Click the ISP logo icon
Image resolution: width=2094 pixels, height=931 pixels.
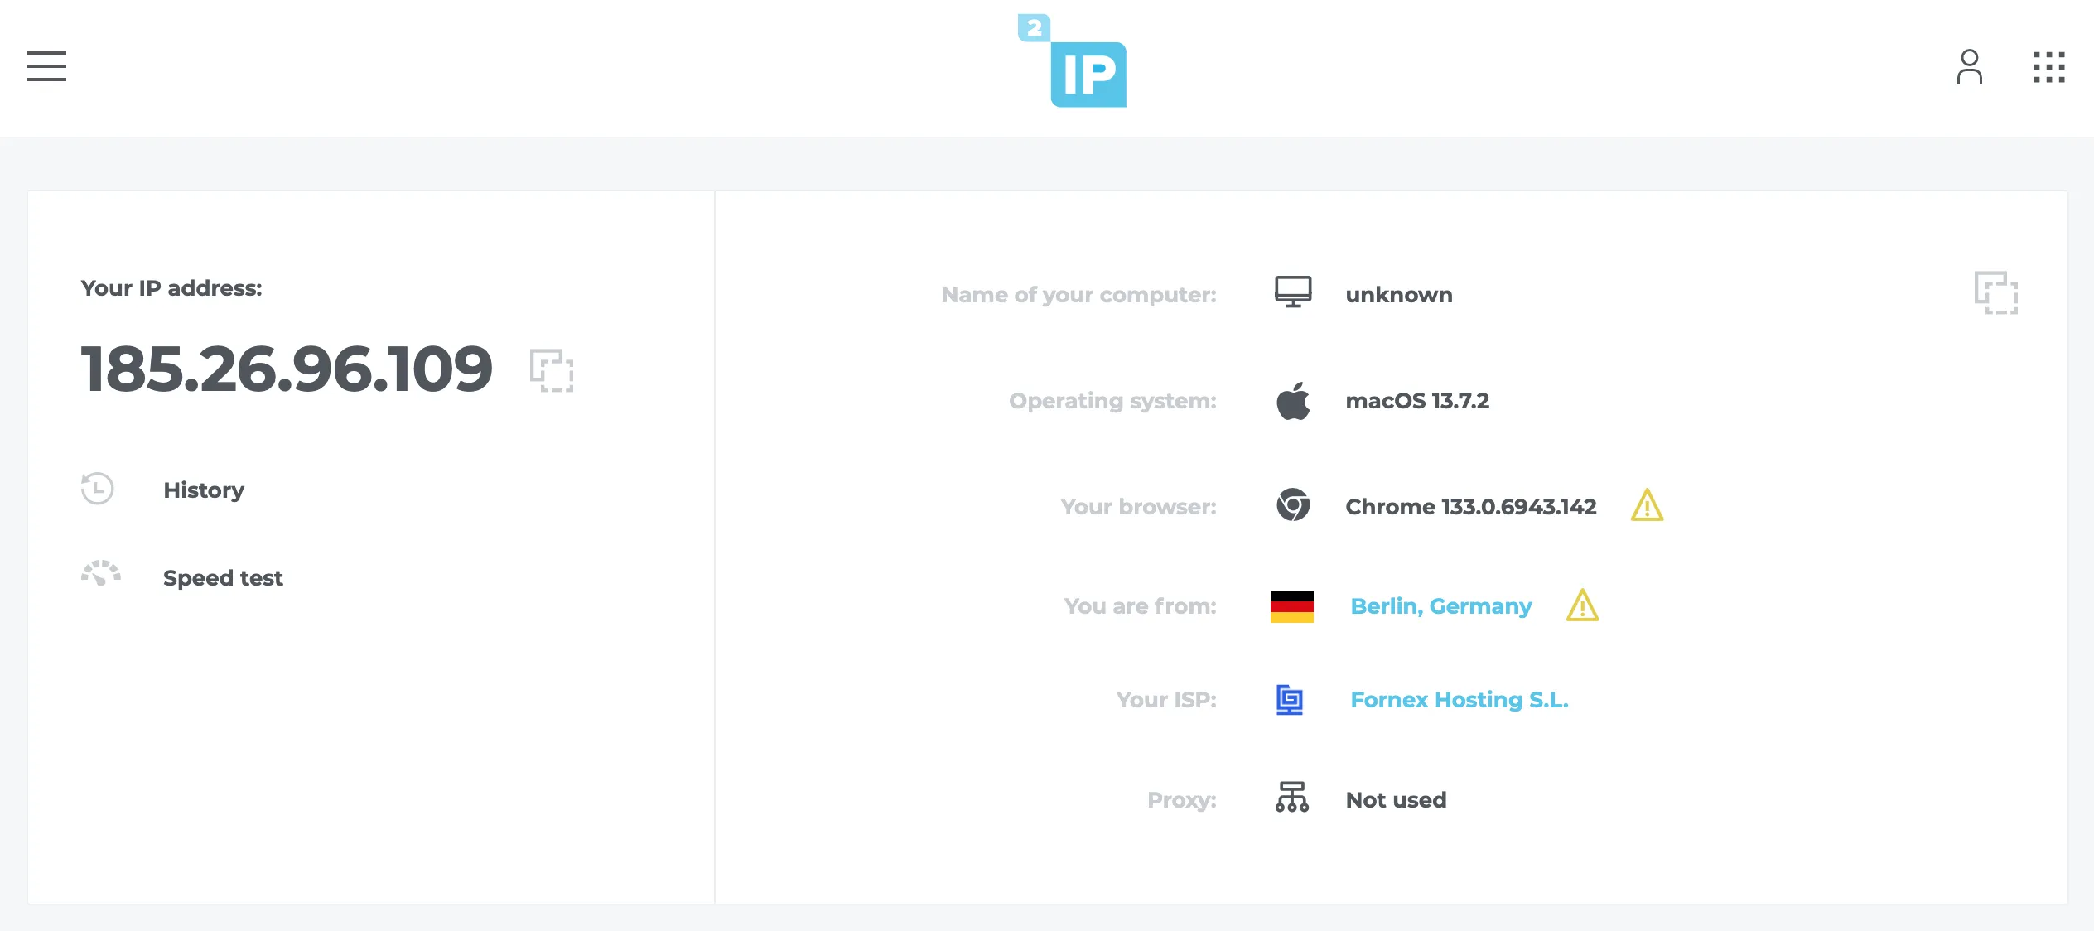[x=1290, y=700]
